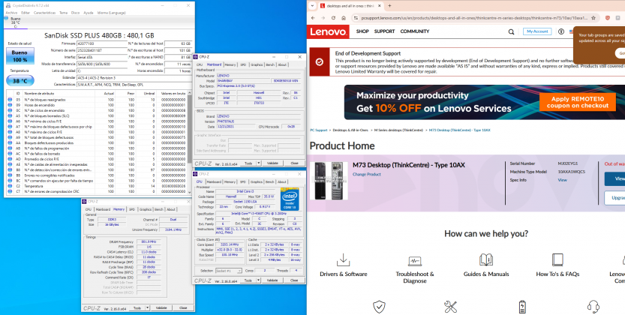Click the pcsupport.lenovo.com address bar
625x315 pixels.
(474, 18)
